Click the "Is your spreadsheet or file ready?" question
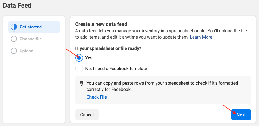Image resolution: width=259 pixels, height=126 pixels. 108,49
